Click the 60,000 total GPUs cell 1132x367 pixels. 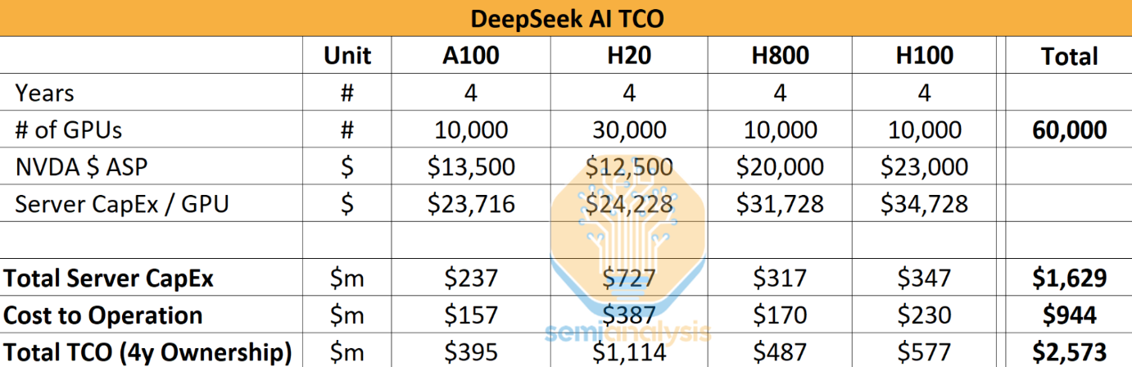pyautogui.click(x=1069, y=130)
